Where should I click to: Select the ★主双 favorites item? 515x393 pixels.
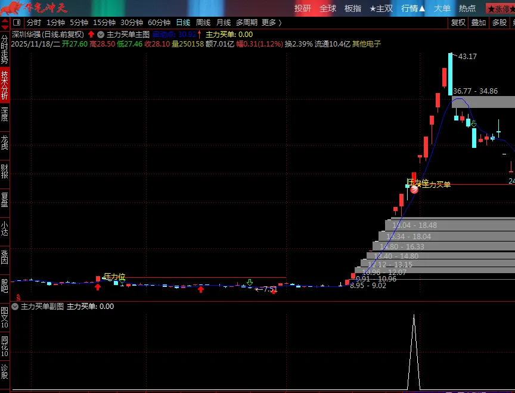pos(381,8)
